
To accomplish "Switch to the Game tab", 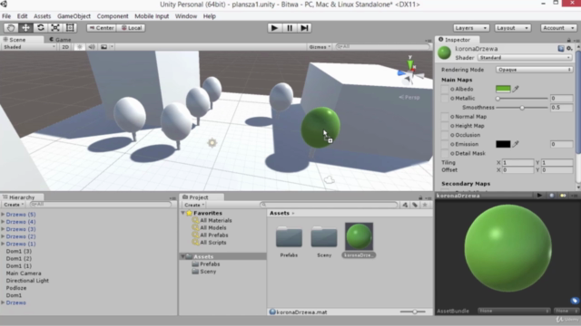I will click(60, 40).
